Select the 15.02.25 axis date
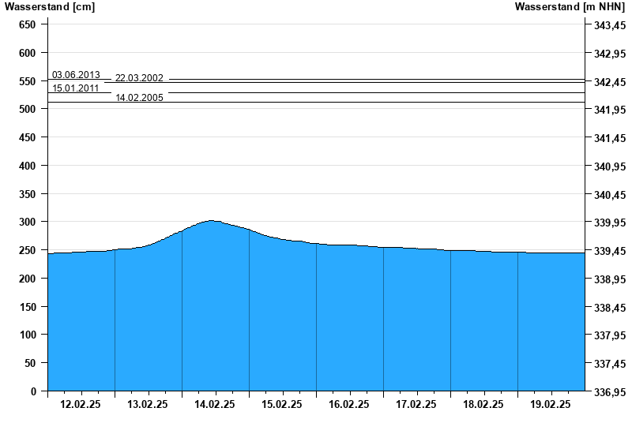The image size is (632, 434). (x=282, y=404)
